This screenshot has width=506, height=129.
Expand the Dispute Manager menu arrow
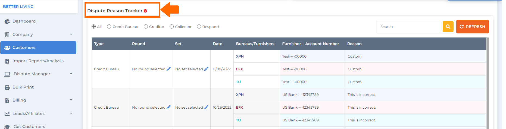click(x=71, y=74)
